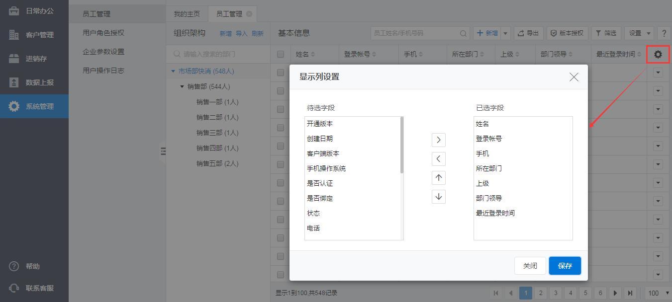Click the column settings gear icon

(x=658, y=54)
